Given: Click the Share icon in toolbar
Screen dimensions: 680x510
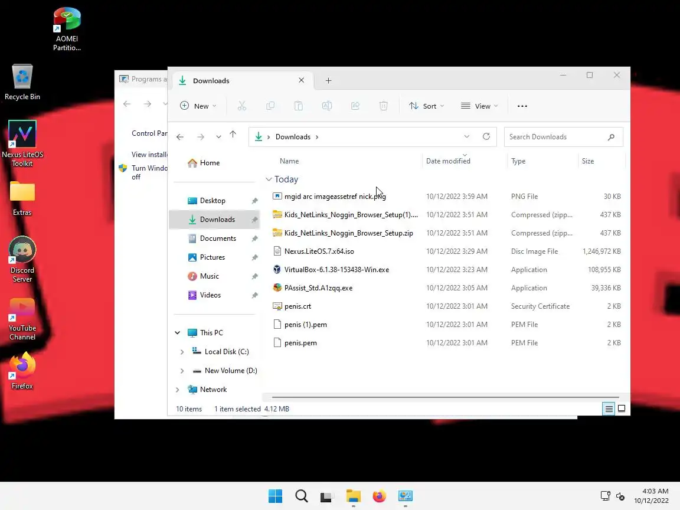Looking at the screenshot, I should (355, 106).
